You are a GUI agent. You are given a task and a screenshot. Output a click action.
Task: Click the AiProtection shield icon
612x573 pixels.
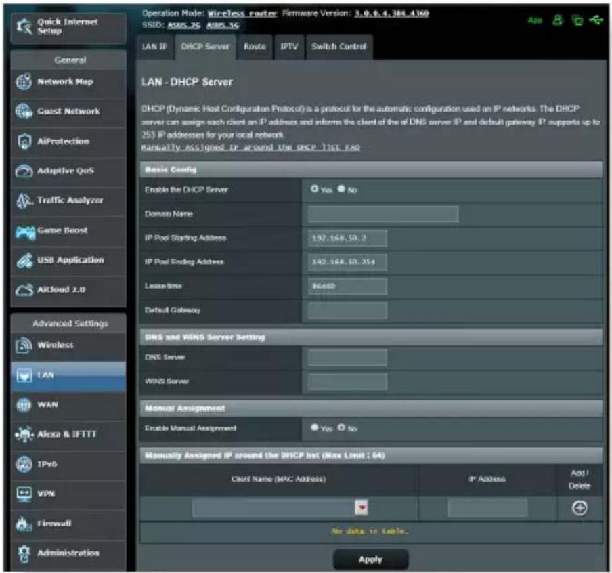pyautogui.click(x=24, y=141)
